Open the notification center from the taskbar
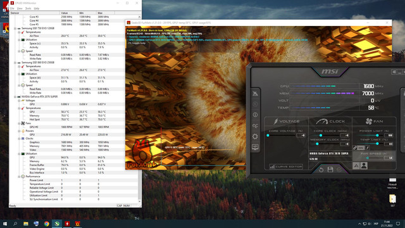405x228 pixels. pos(398,224)
